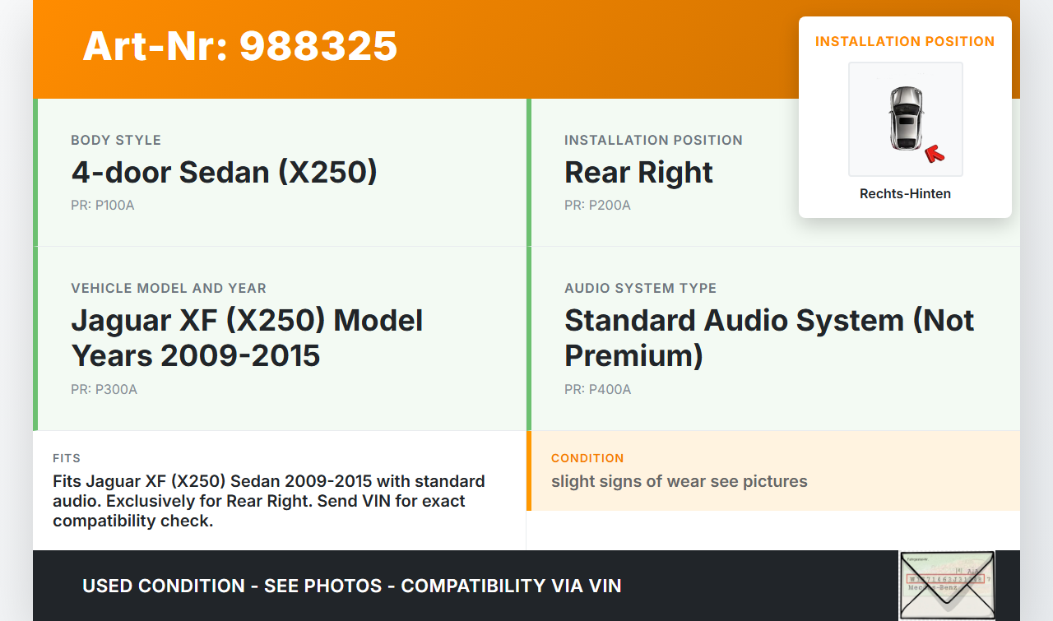The height and width of the screenshot is (621, 1053).
Task: Select the Rear Right value text
Action: point(638,173)
